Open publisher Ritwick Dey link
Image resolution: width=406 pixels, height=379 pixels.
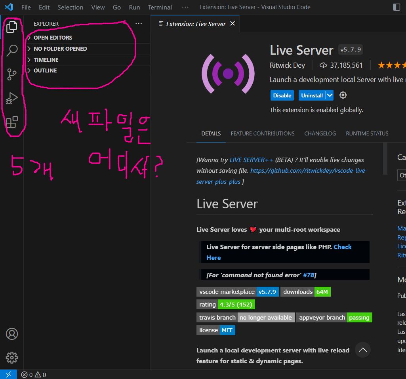(287, 65)
